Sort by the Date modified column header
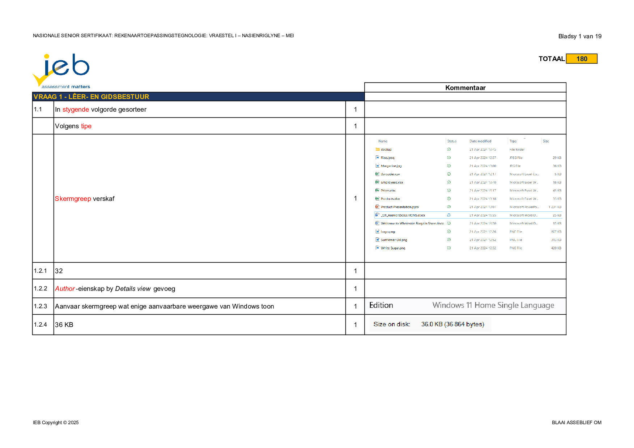This screenshot has height=448, width=634. pyautogui.click(x=480, y=141)
